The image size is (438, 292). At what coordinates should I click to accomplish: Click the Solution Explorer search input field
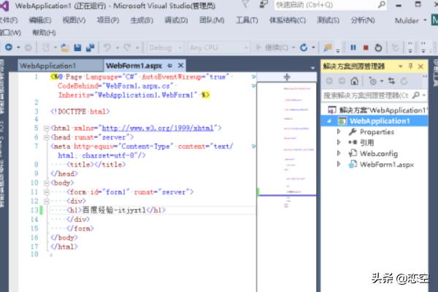click(365, 95)
